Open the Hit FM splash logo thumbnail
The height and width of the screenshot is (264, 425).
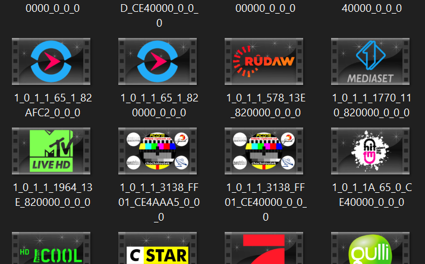pyautogui.click(x=370, y=151)
